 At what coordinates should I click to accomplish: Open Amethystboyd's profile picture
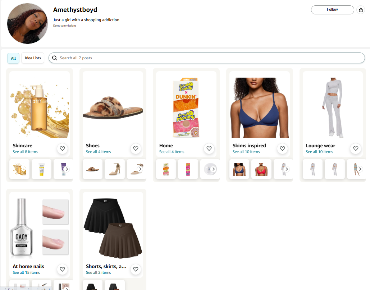click(x=28, y=23)
